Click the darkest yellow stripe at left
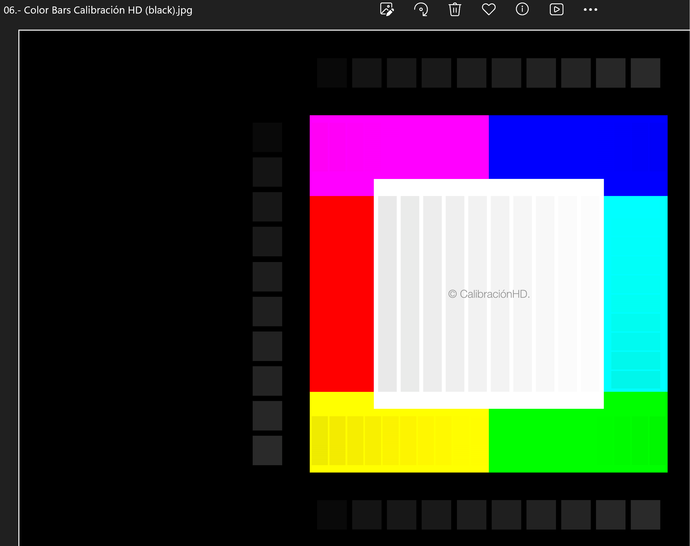The width and height of the screenshot is (690, 546). 320,440
